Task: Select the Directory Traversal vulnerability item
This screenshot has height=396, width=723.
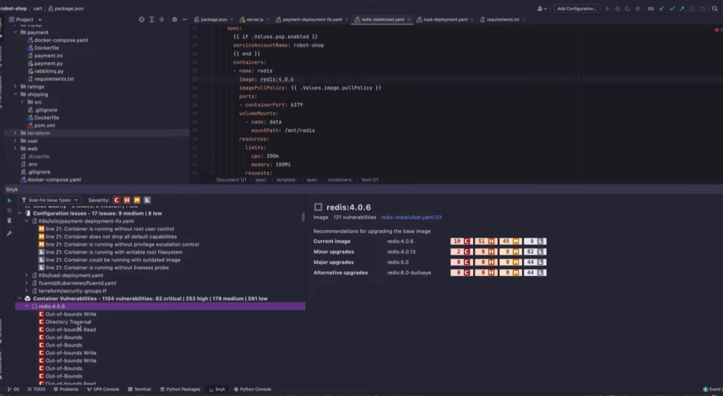Action: (68, 322)
